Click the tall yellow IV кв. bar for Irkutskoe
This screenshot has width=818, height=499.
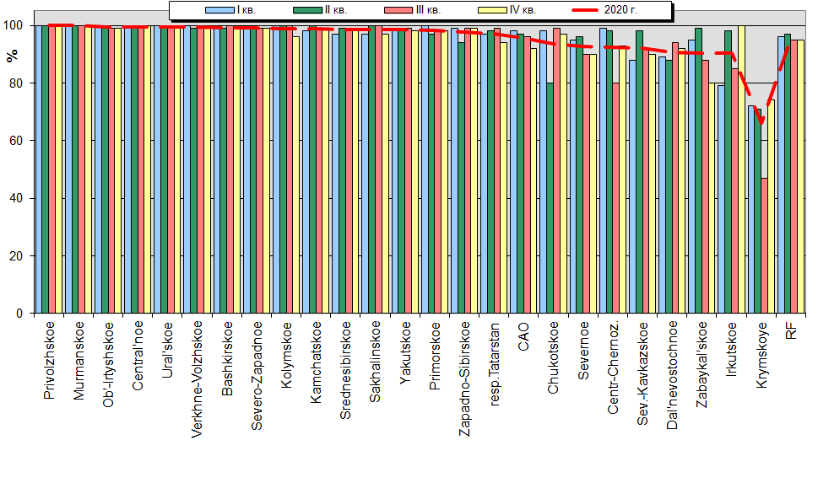[x=742, y=169]
